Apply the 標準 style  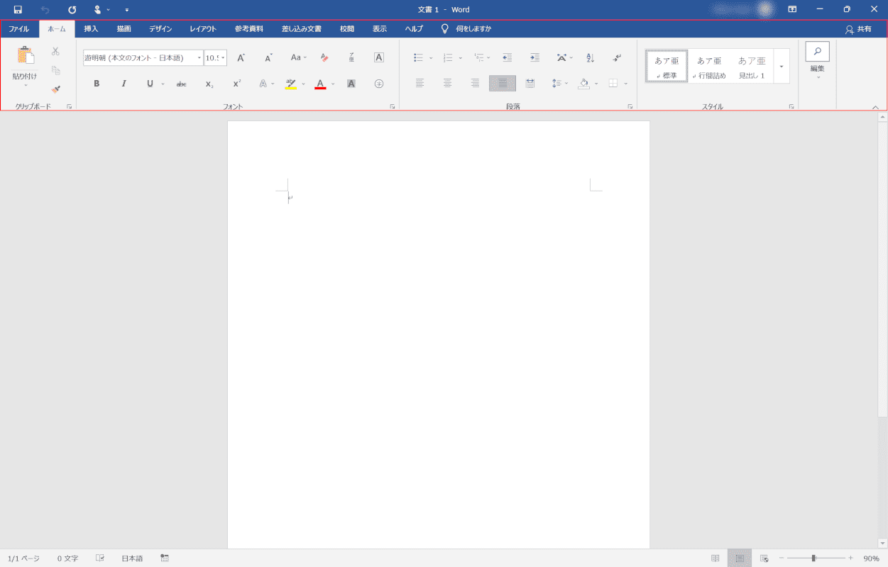pos(667,67)
